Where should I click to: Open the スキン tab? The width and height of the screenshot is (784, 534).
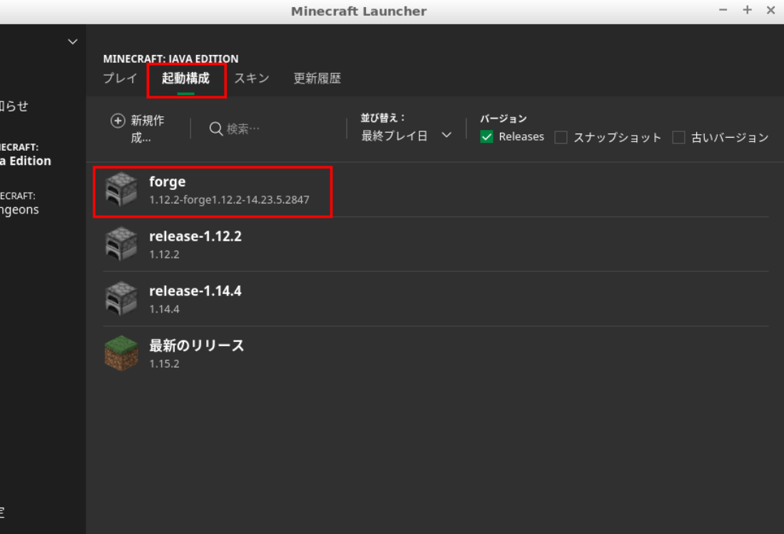point(252,78)
